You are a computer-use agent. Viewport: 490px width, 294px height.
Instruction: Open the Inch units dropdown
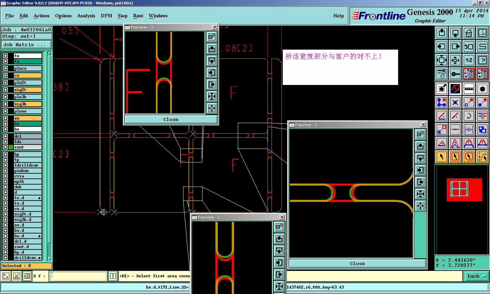pos(476,276)
